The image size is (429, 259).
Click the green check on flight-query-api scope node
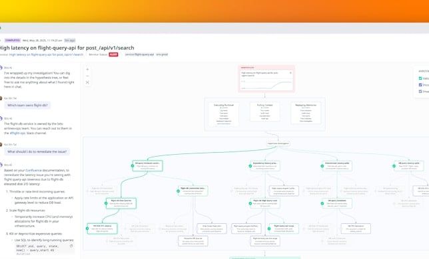269,228
